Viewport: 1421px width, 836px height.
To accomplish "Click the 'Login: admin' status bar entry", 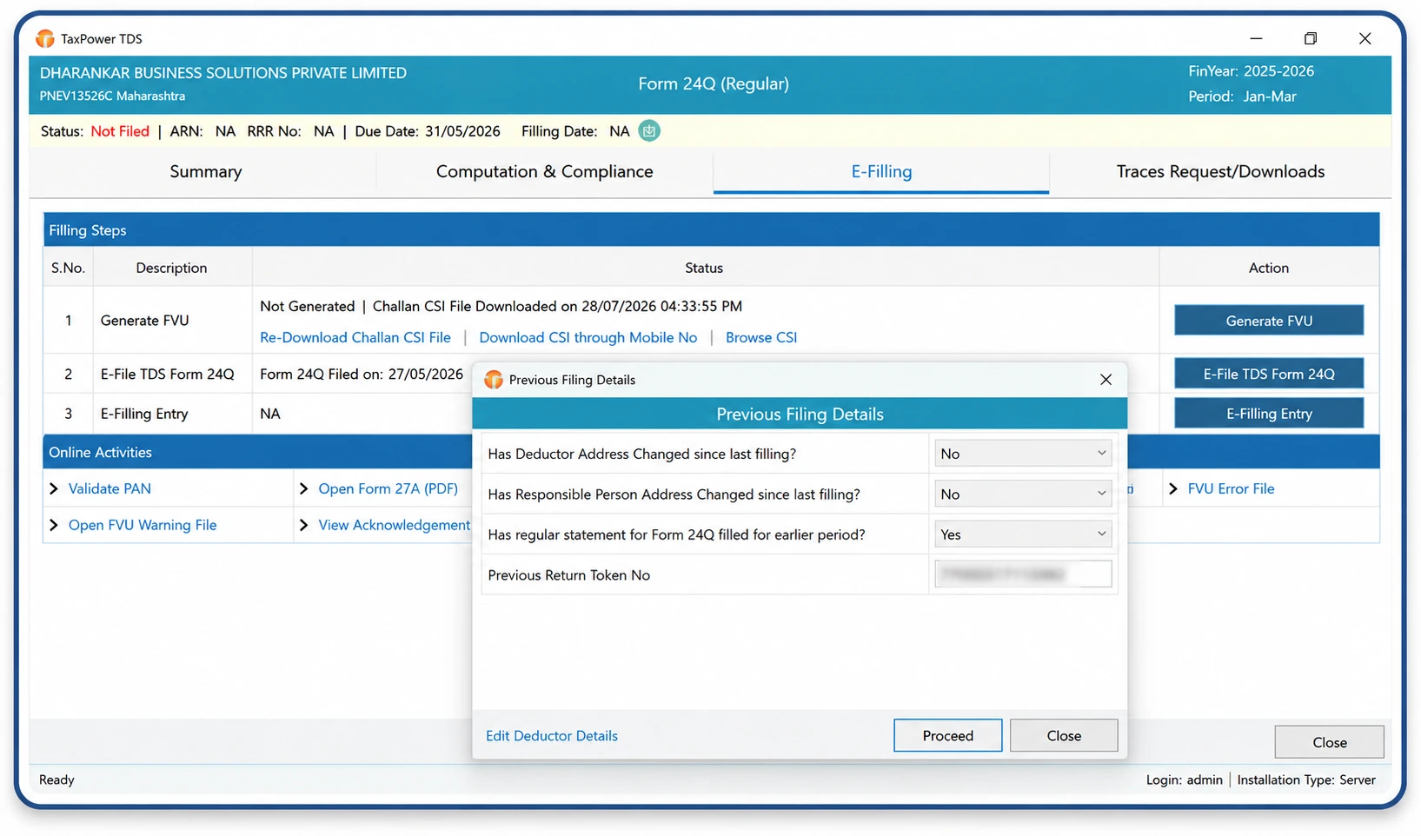I will (1184, 780).
